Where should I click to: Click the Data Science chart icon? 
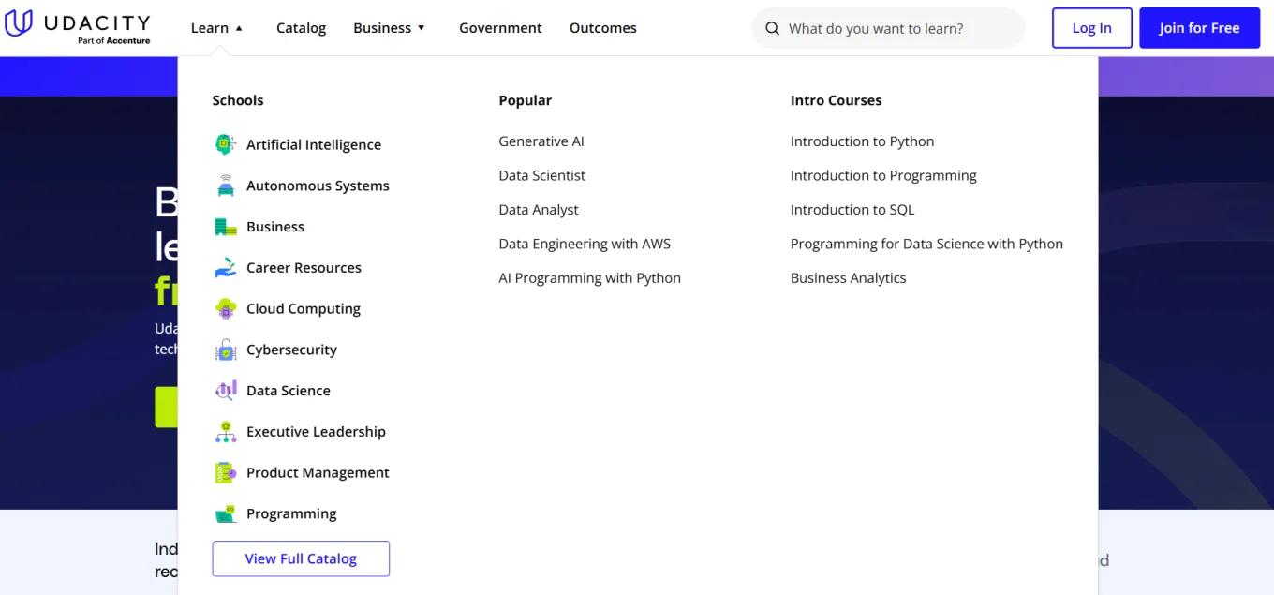pyautogui.click(x=225, y=391)
